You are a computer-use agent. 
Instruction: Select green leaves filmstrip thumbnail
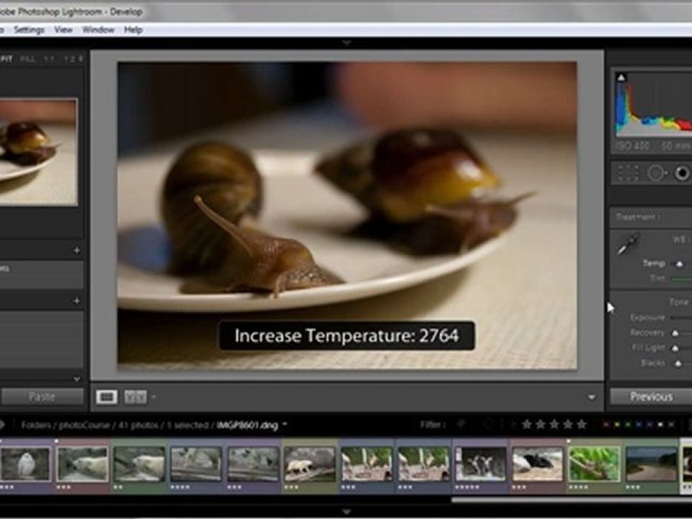pyautogui.click(x=594, y=463)
